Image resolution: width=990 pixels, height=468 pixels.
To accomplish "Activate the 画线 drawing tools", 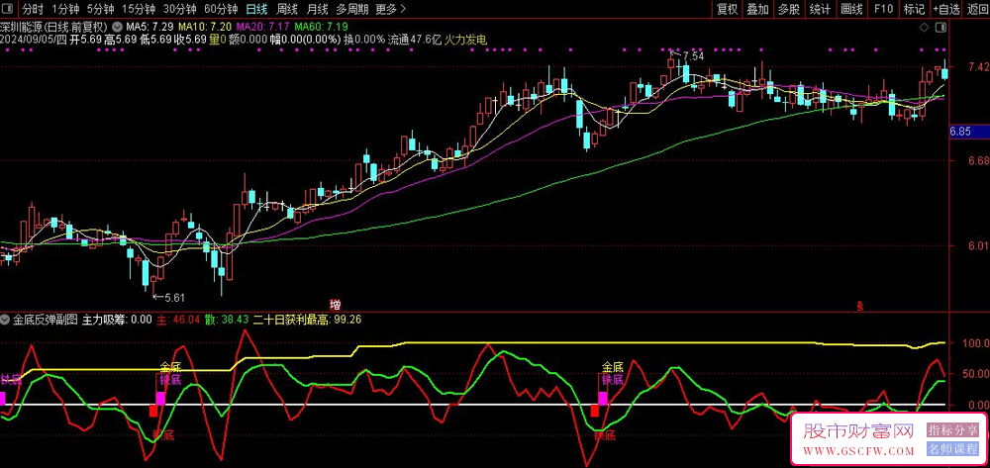I will [x=851, y=9].
